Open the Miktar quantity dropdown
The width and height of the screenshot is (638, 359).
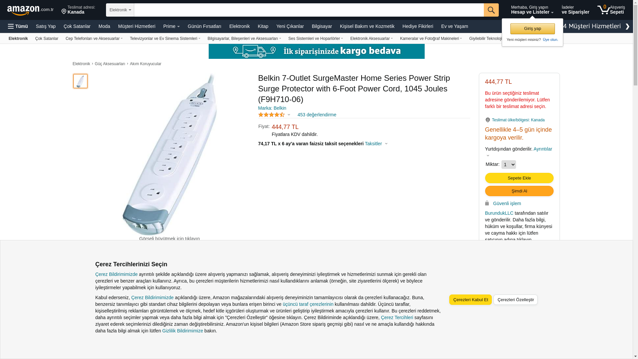(508, 165)
